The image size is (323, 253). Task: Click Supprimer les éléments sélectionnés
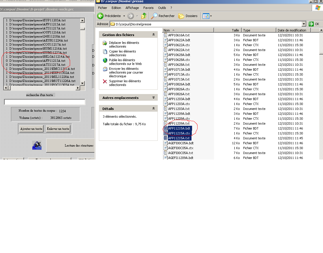[x=125, y=83]
